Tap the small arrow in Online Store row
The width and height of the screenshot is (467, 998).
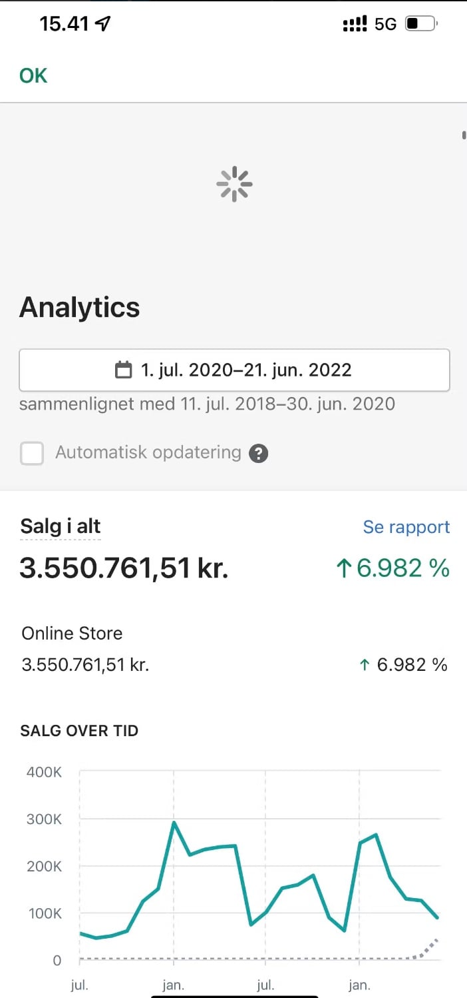point(364,665)
